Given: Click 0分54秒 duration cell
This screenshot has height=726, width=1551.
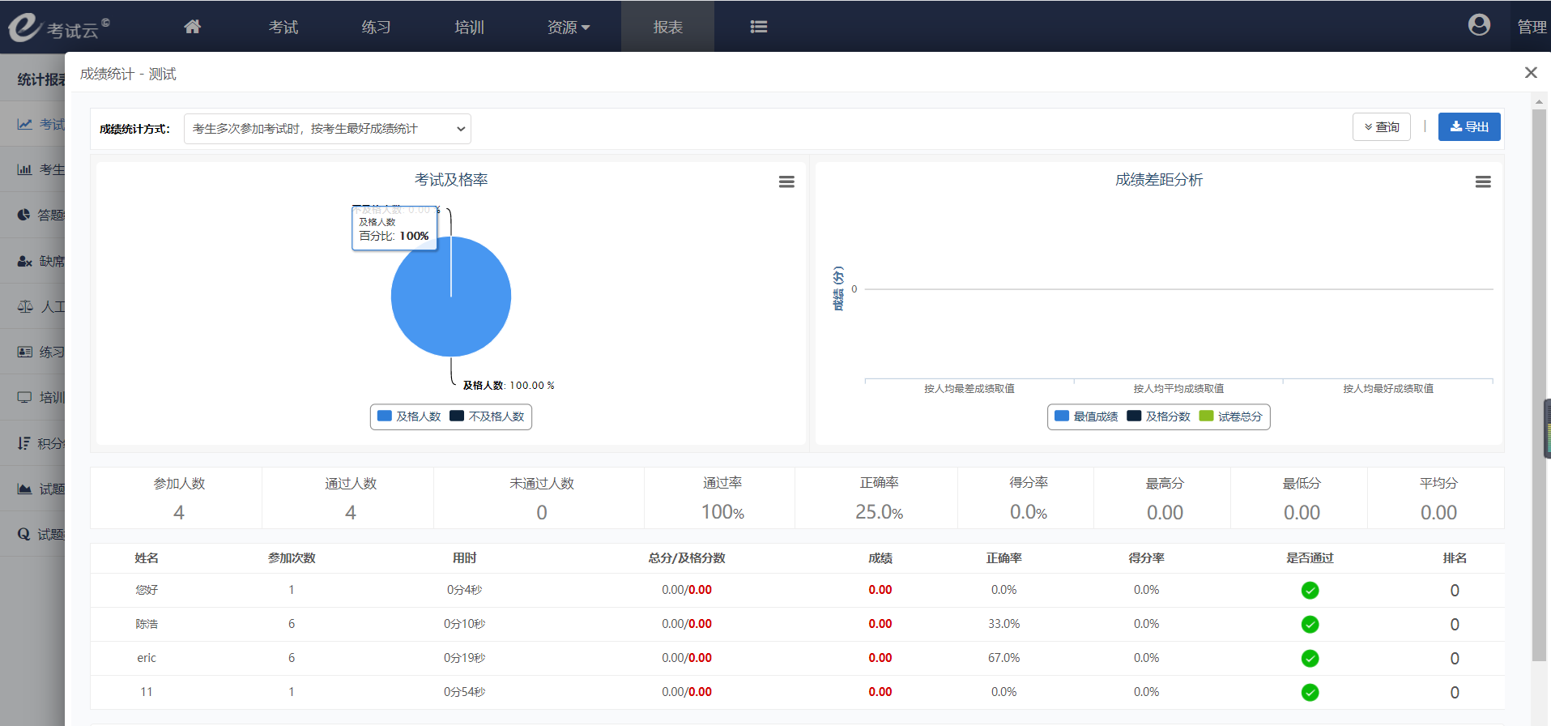Looking at the screenshot, I should 464,692.
